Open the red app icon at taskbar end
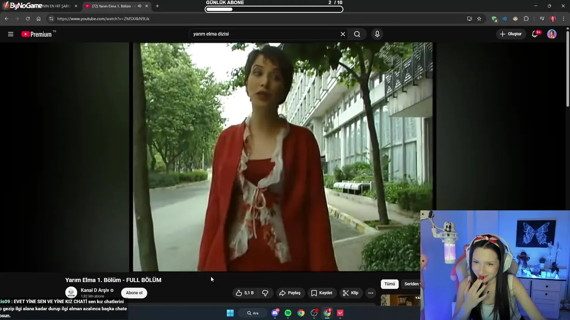The image size is (570, 320). [x=340, y=313]
